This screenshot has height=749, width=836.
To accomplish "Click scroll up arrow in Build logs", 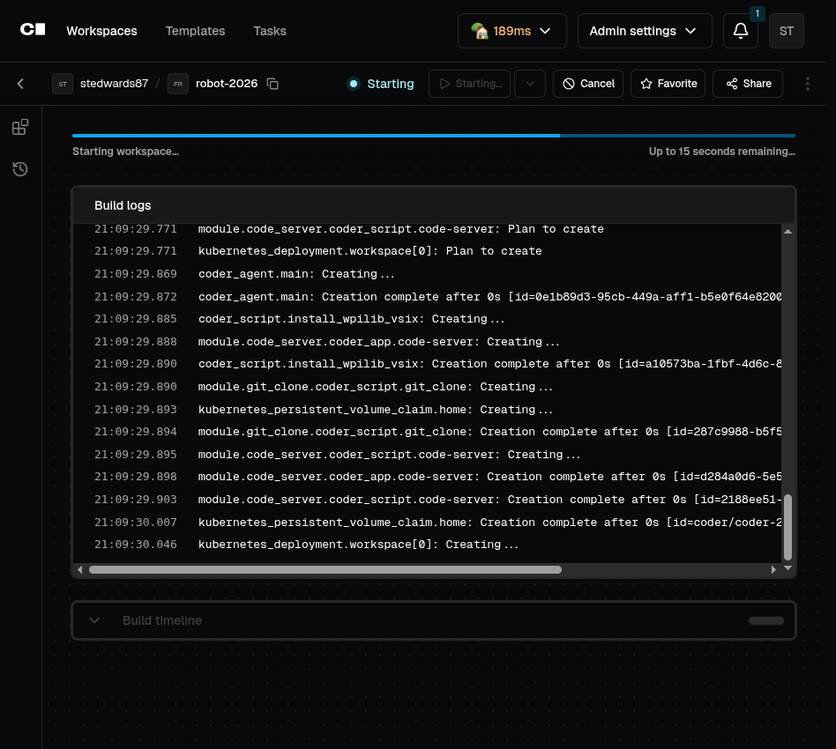I will pyautogui.click(x=787, y=232).
